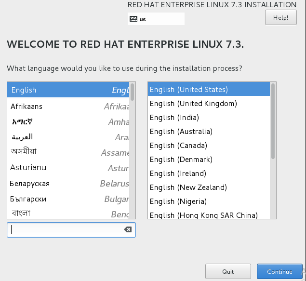Screen dimensions: 306x281
Task: Open the Help! button
Action: click(x=280, y=17)
